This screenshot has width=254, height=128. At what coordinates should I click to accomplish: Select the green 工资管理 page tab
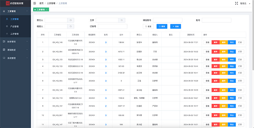[41, 10]
